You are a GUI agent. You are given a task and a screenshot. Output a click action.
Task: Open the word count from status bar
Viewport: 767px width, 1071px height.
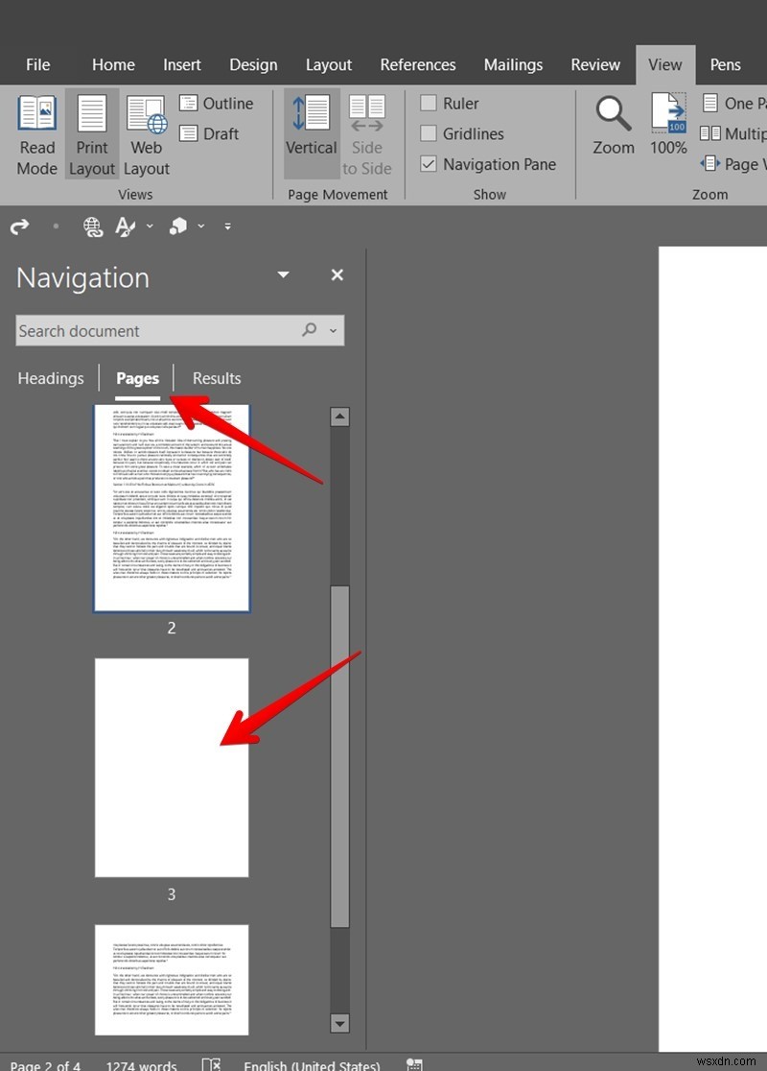pyautogui.click(x=141, y=1064)
